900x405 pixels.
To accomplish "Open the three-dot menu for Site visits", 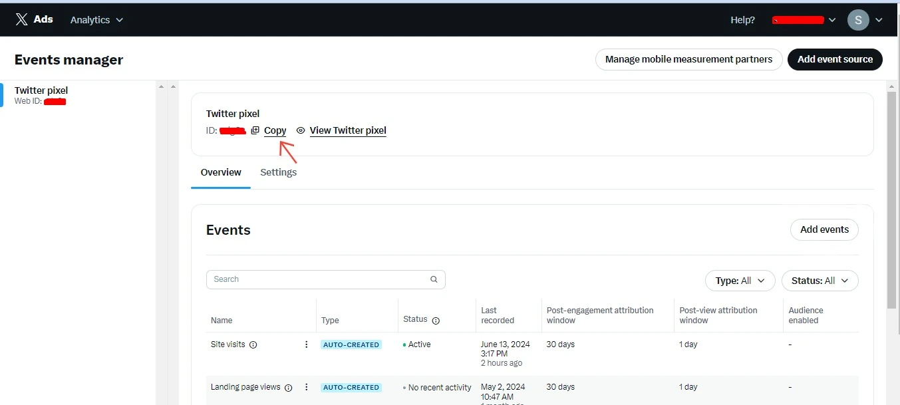I will 307,344.
